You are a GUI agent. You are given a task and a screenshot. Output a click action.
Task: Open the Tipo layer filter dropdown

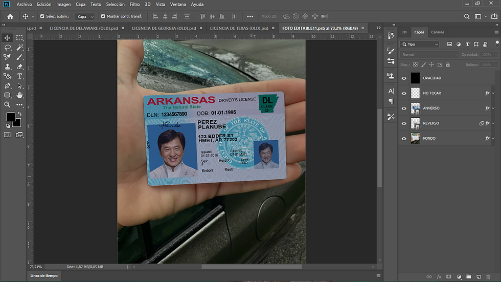(420, 45)
